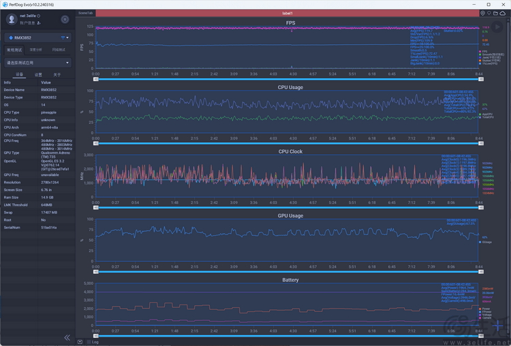Click the PerfDog app icon in the title bar
511x346 pixels.
pyautogui.click(x=5, y=5)
